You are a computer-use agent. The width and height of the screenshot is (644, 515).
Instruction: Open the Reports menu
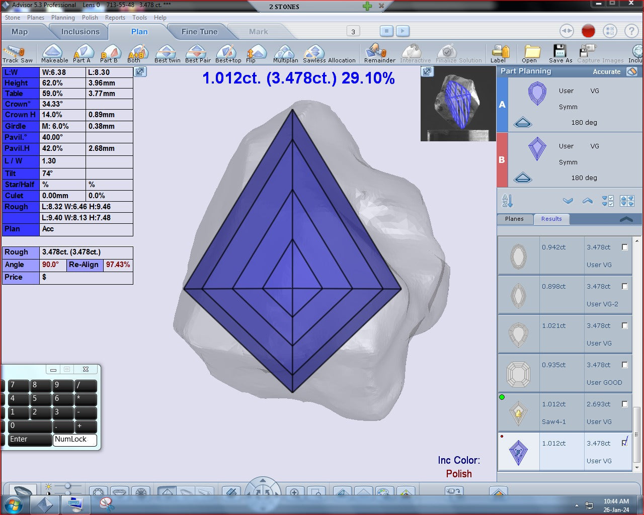pos(115,18)
